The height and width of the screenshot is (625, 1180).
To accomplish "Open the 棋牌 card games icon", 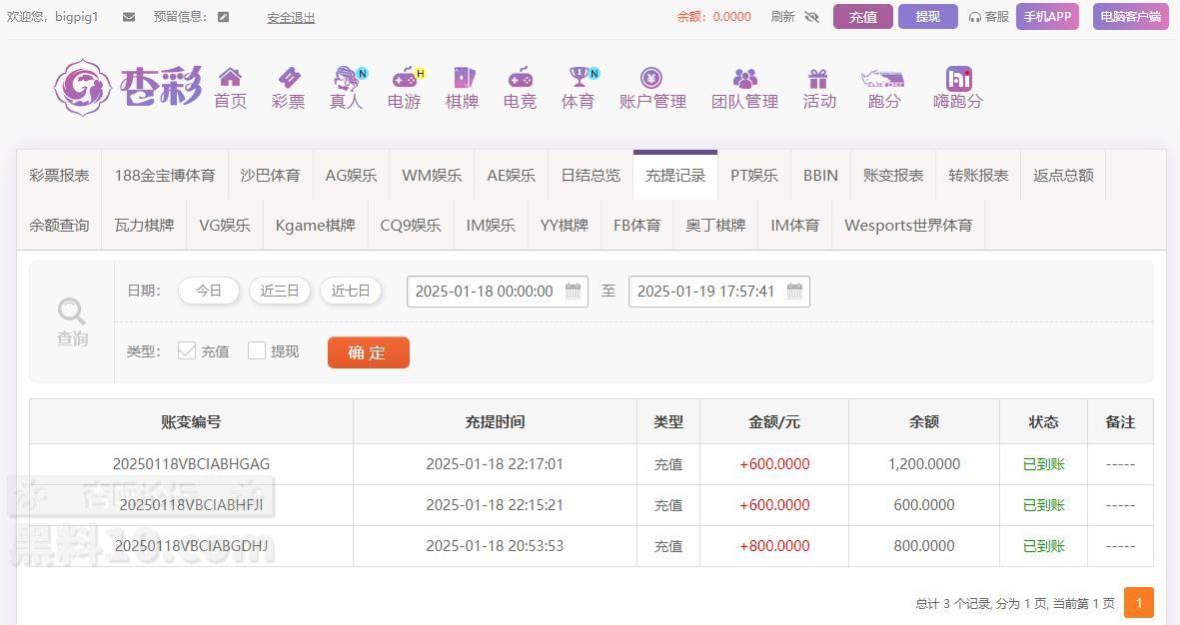I will [x=462, y=79].
